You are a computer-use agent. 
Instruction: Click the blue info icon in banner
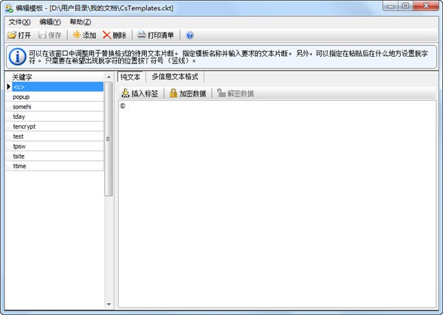[18, 57]
